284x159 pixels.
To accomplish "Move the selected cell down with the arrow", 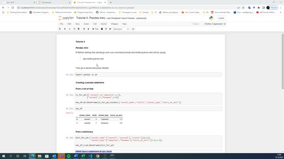I will pos(88,29).
